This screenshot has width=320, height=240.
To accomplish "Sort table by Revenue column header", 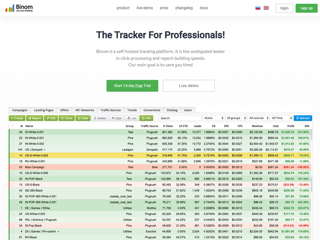I will (257, 126).
